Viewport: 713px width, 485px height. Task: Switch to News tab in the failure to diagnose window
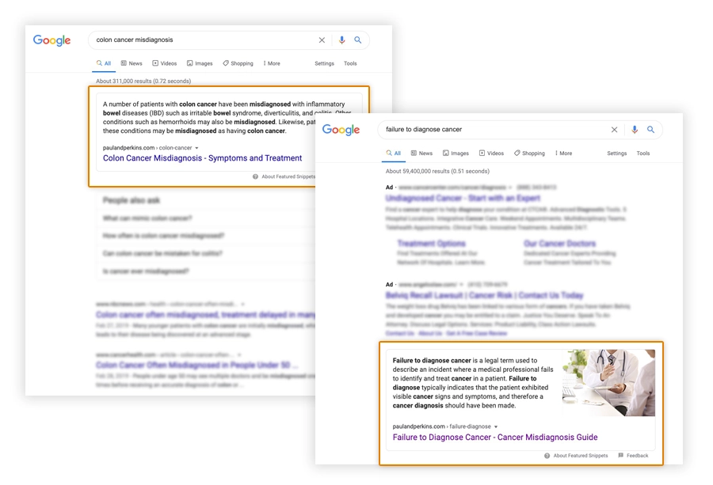point(421,153)
